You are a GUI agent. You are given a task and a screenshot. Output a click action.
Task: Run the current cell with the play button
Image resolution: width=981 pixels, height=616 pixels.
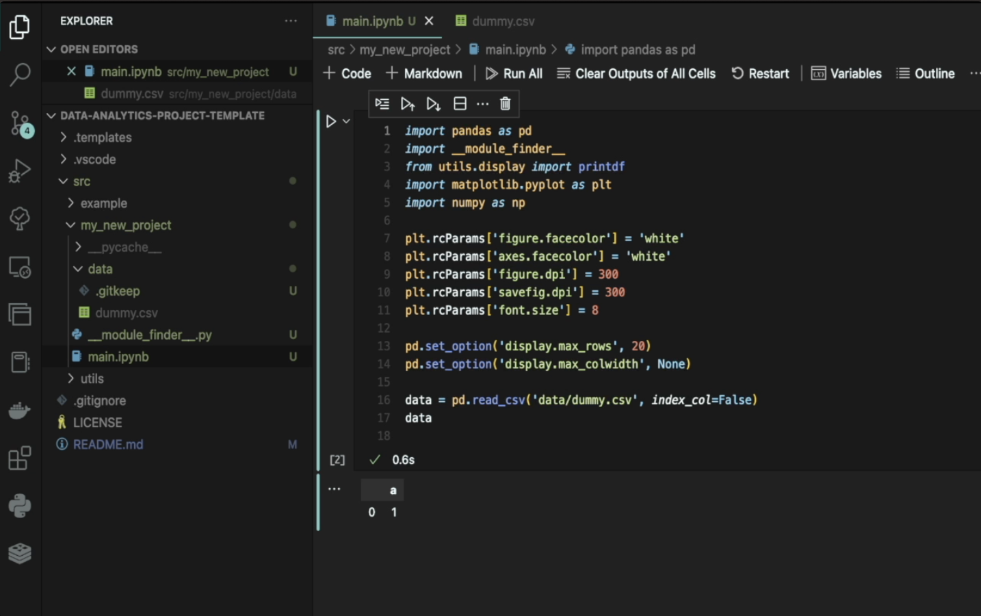[331, 120]
